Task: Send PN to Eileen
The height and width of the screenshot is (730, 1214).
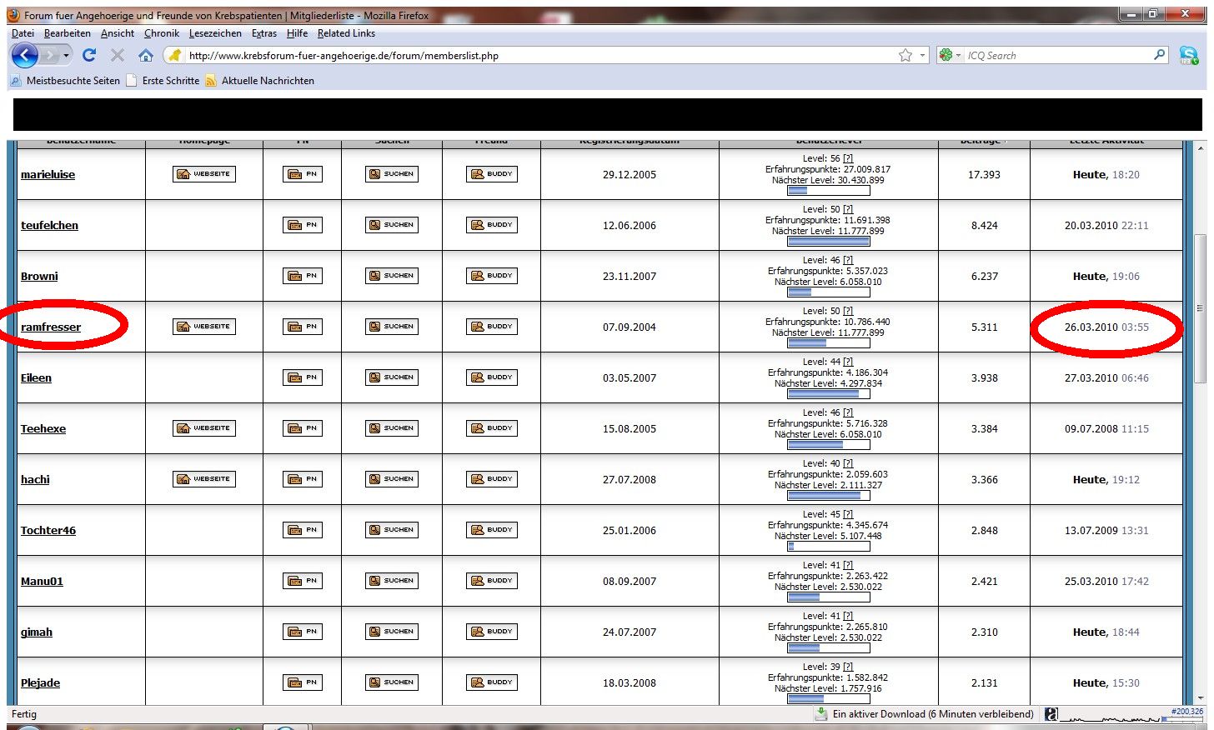Action: point(302,377)
